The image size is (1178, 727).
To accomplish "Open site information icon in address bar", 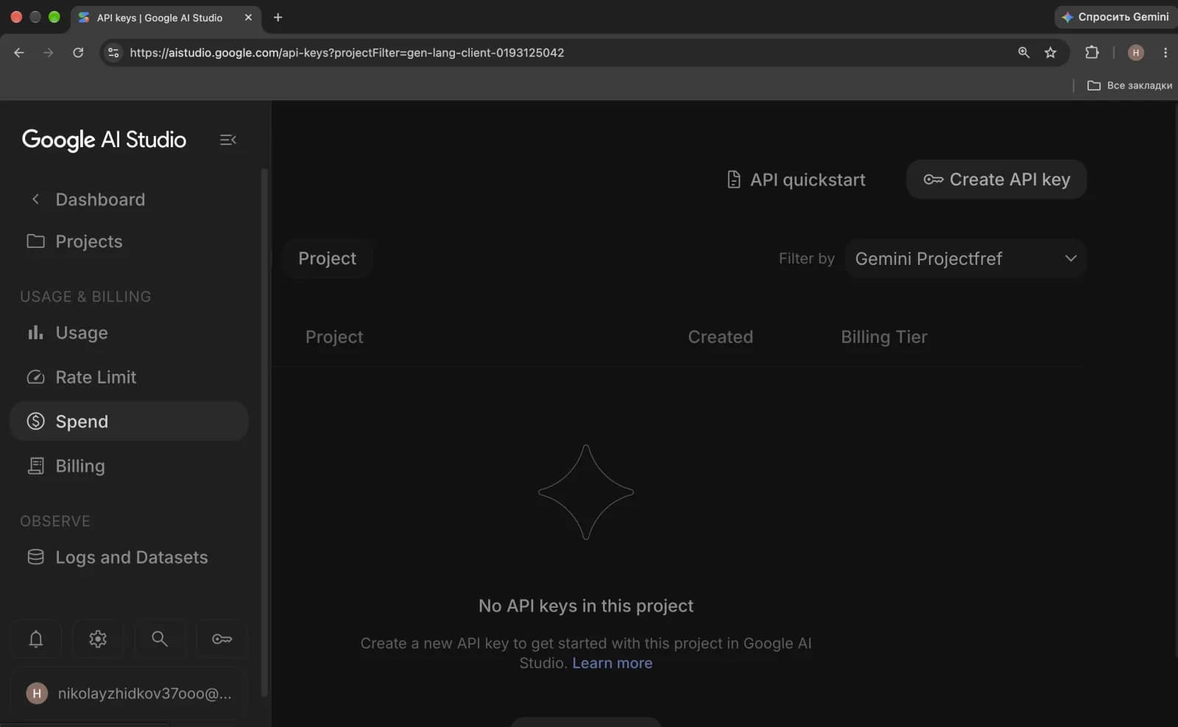I will tap(113, 52).
